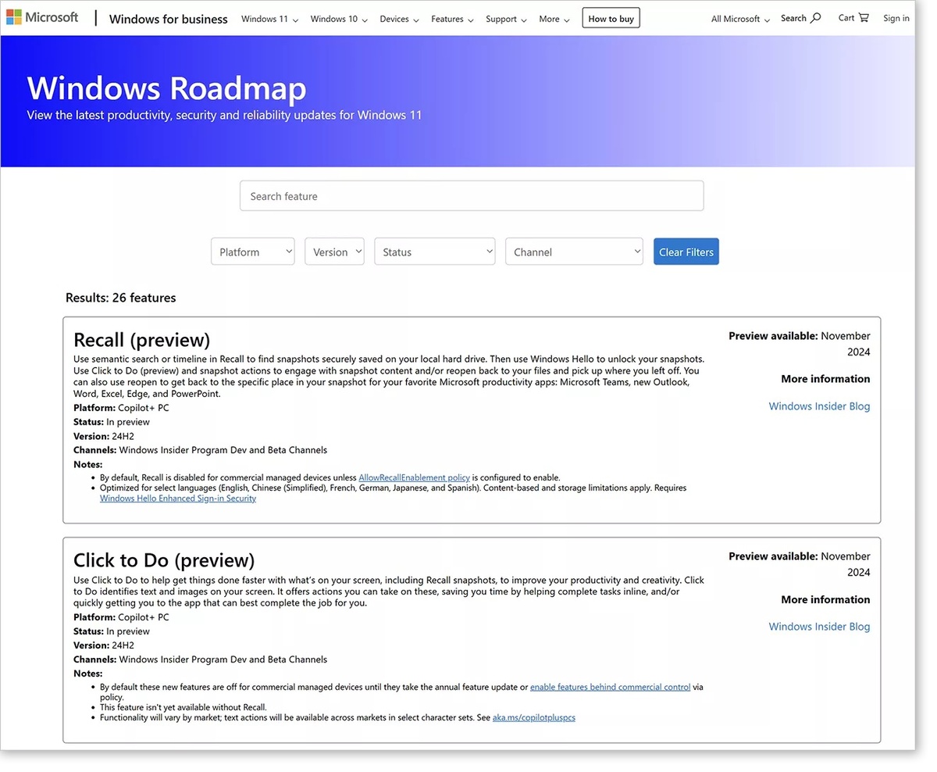Screen dimensions: 937x772
Task: Click Recall's Channels: Windows Insider Program line
Action: (x=200, y=450)
